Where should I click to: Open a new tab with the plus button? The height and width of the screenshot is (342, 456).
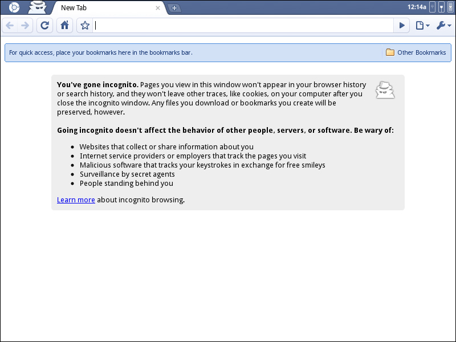click(174, 9)
